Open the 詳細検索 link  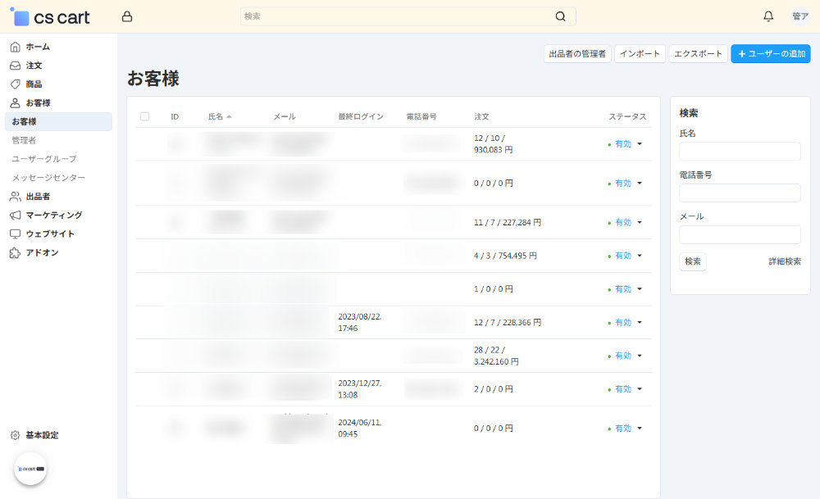coord(784,261)
